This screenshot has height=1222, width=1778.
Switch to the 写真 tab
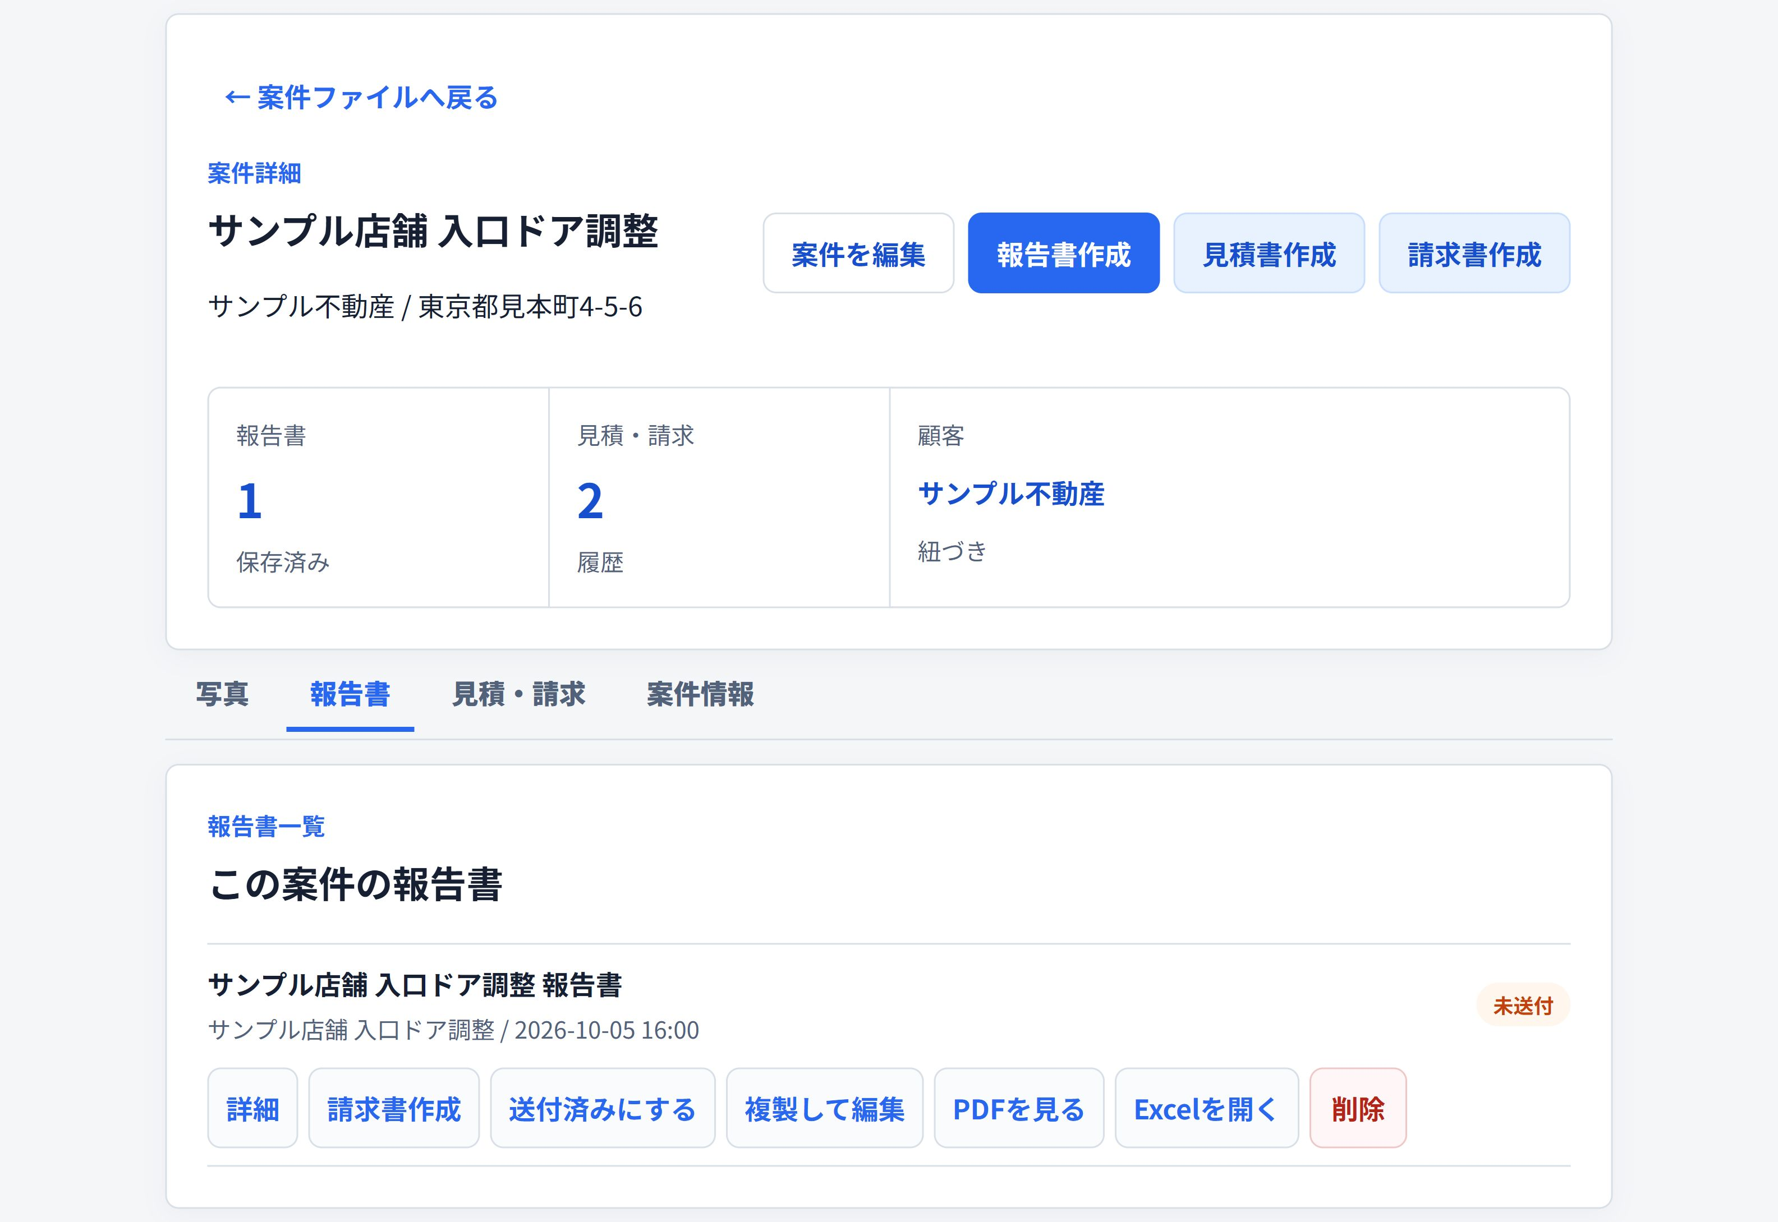(x=222, y=694)
